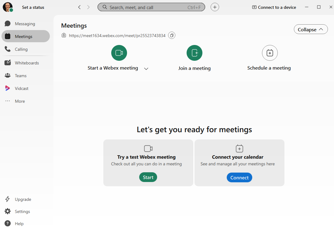Click the Calling phone icon

click(8, 49)
